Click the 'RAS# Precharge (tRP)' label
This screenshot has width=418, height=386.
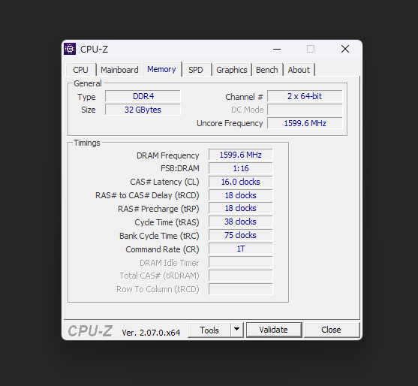click(x=158, y=209)
